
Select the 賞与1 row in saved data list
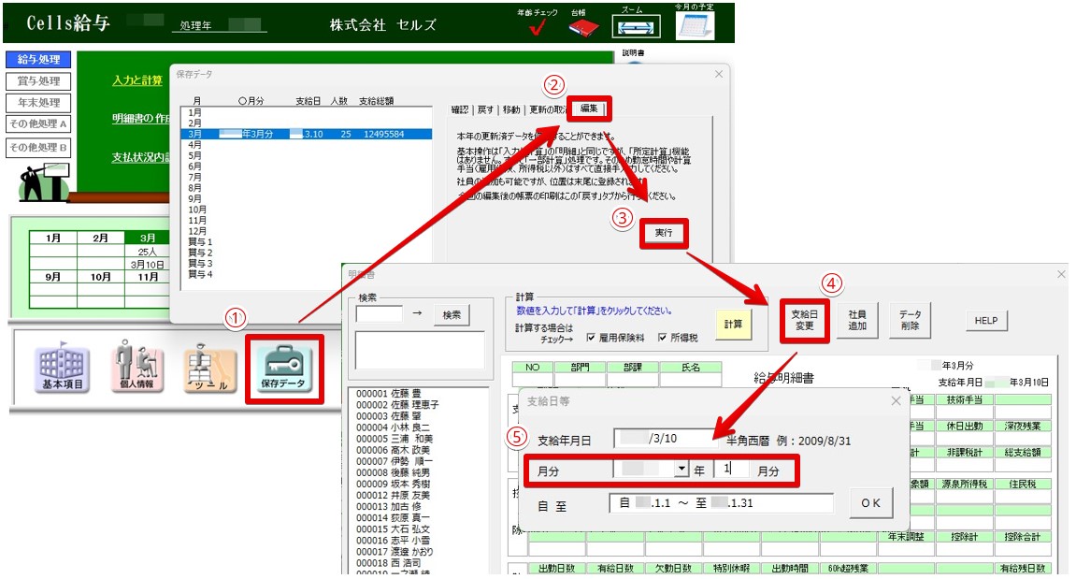(x=307, y=242)
